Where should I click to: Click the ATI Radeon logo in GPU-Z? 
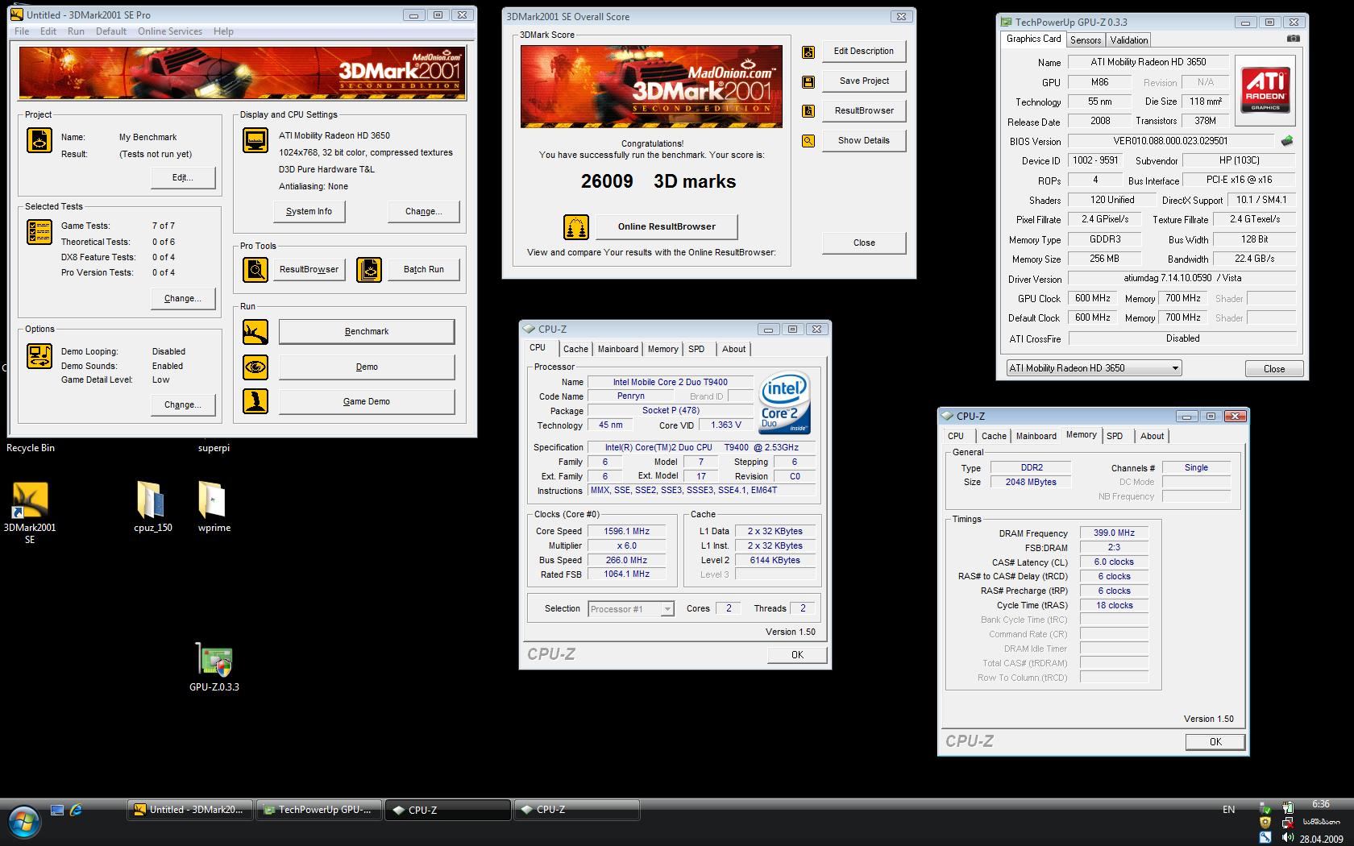[x=1265, y=89]
